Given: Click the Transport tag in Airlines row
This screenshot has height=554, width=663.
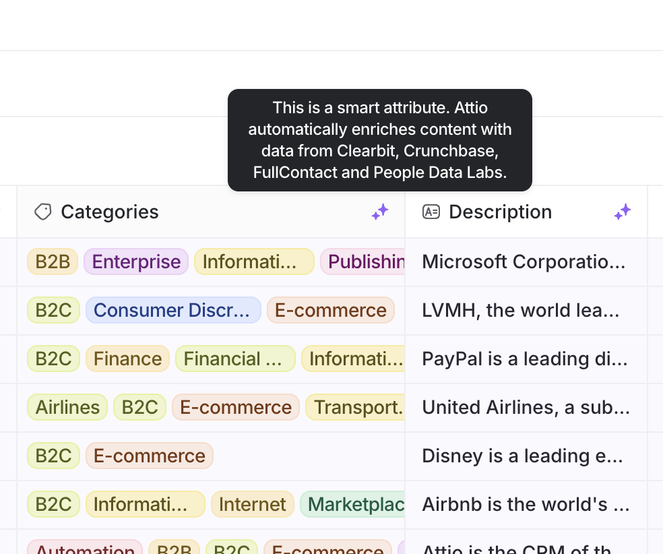Looking at the screenshot, I should click(356, 407).
